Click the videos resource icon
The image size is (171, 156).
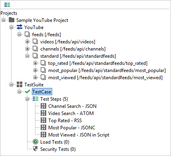(x=35, y=41)
